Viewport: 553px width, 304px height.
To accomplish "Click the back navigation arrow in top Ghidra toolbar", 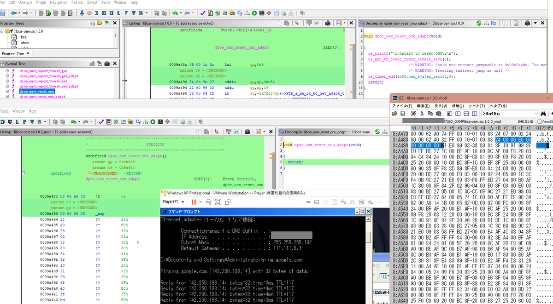I will (x=14, y=13).
